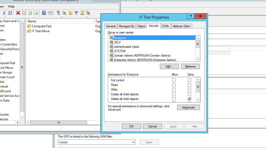Check Allow for Write permission

point(174,89)
